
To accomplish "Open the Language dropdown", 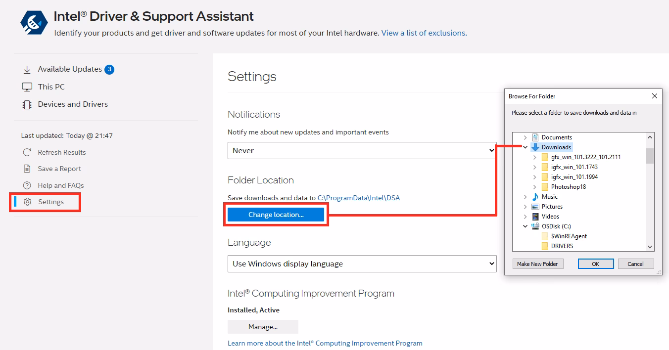I will tap(362, 263).
